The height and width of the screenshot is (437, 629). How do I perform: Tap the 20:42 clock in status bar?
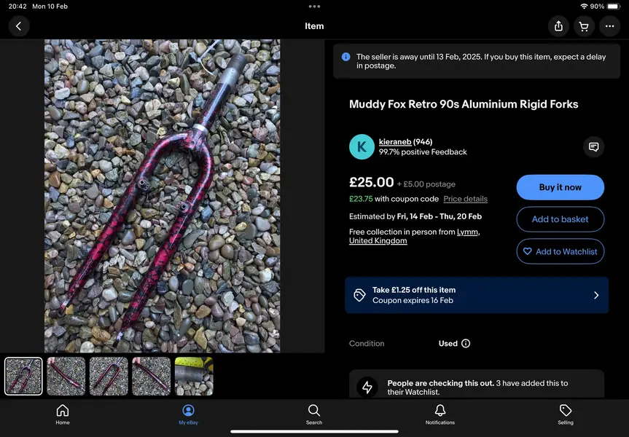[17, 7]
